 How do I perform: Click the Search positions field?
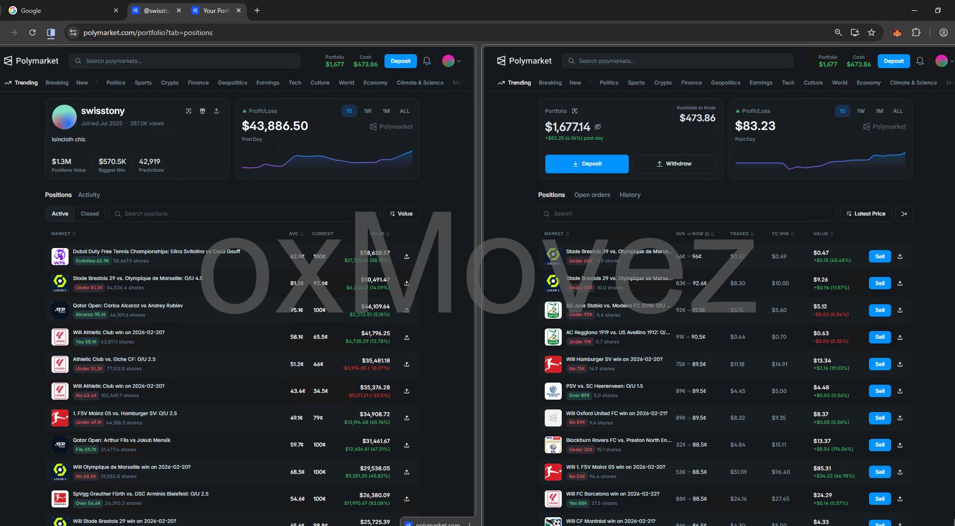tap(244, 213)
